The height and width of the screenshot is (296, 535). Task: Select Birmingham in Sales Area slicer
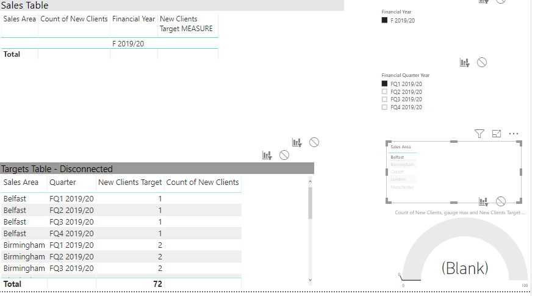click(402, 165)
